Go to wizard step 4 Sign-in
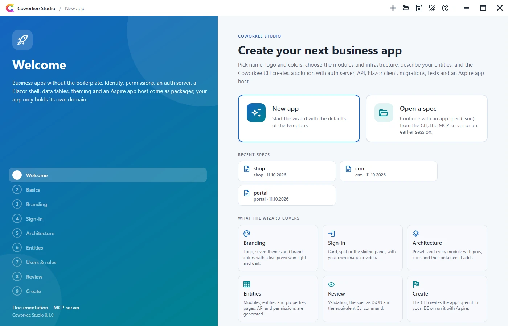This screenshot has height=326, width=508. 108,218
